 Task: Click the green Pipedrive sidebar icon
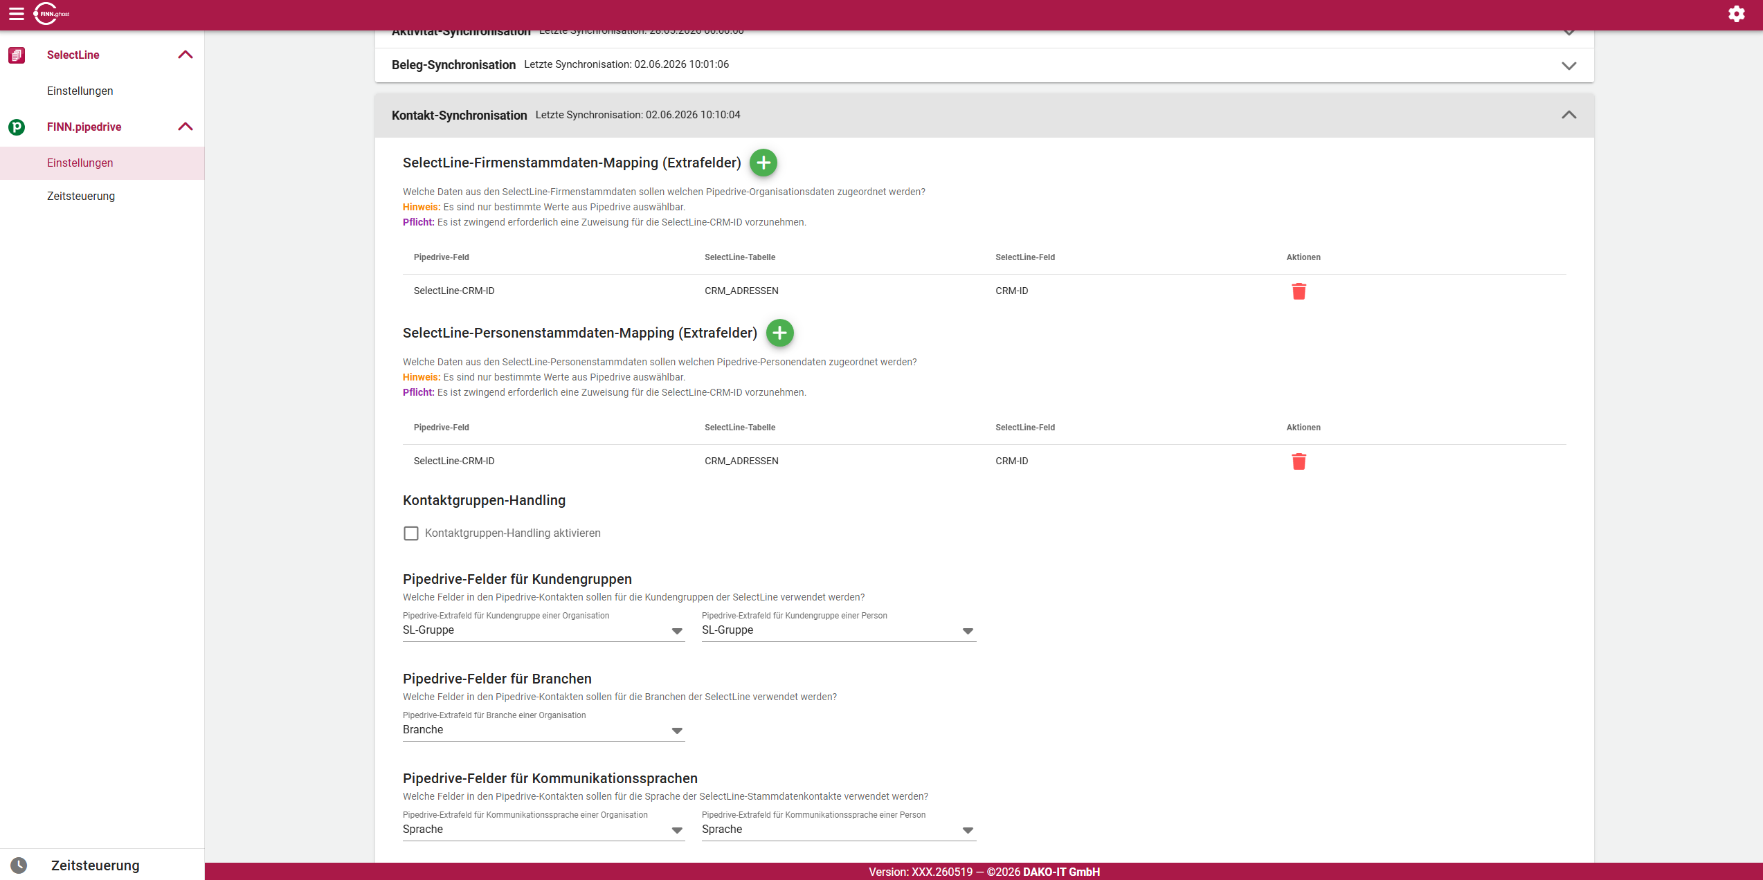(x=17, y=127)
